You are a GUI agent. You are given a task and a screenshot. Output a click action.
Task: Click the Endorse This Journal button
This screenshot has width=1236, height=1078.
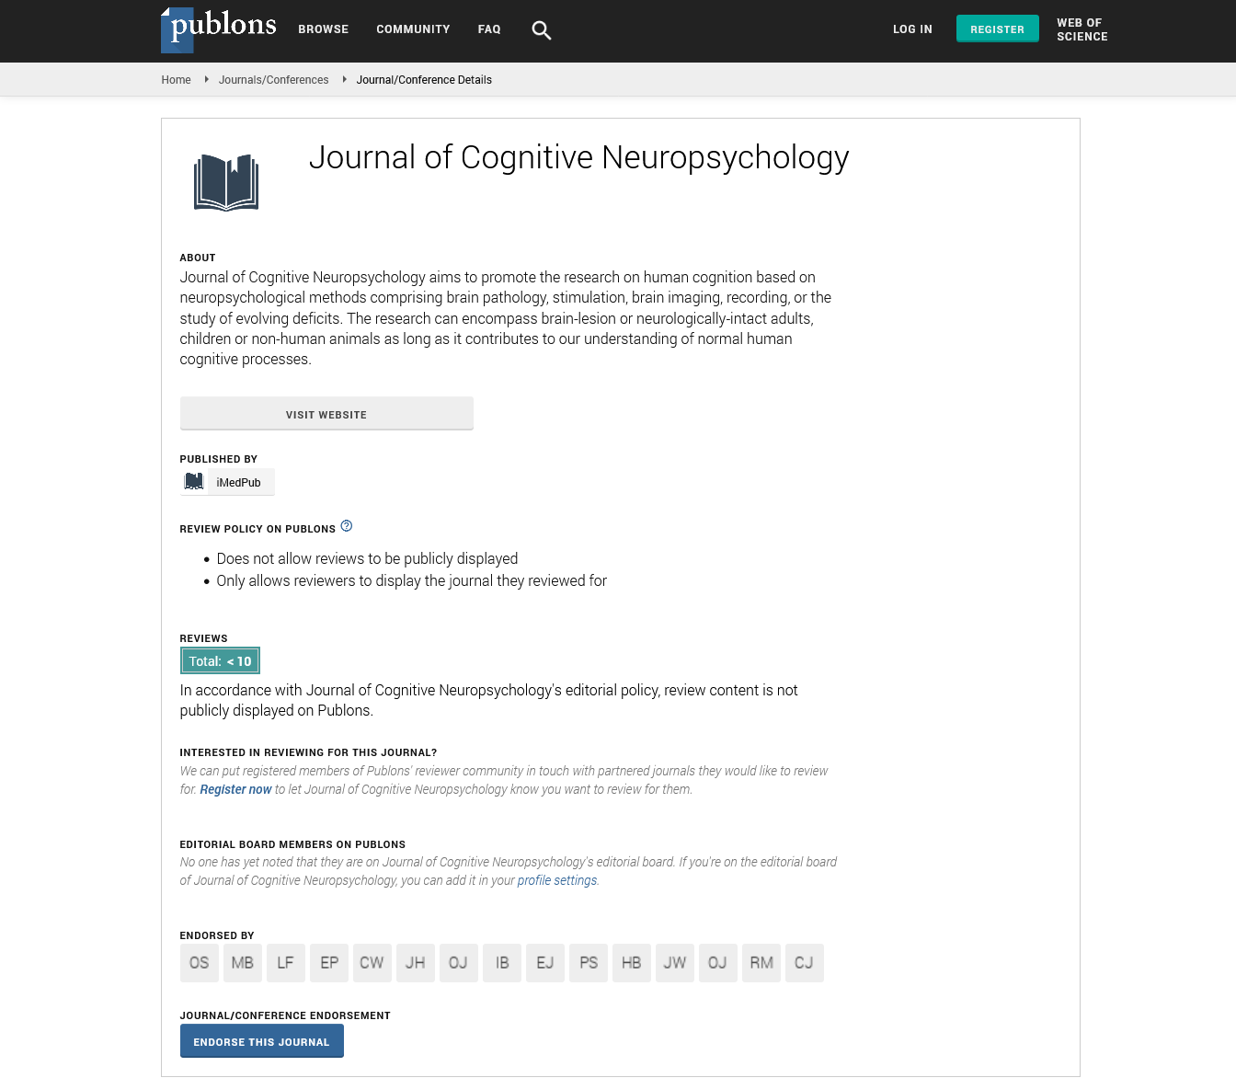click(x=261, y=1042)
